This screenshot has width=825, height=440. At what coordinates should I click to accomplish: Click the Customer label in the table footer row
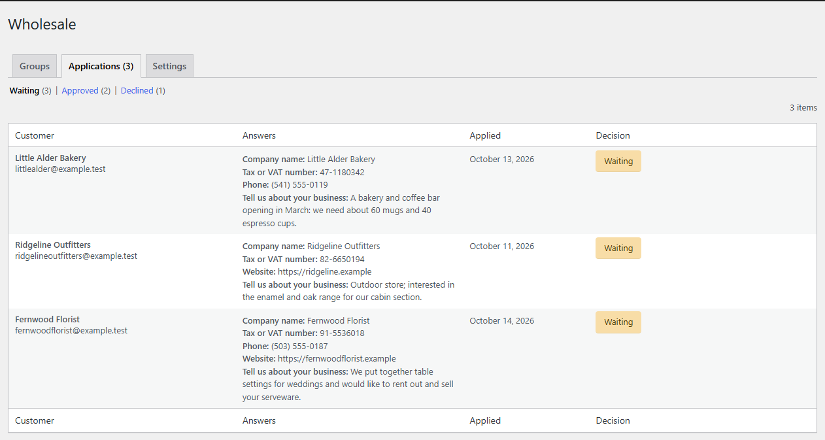point(35,421)
